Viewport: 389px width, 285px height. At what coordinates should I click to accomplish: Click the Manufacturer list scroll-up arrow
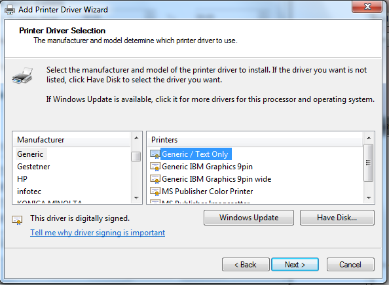click(x=136, y=138)
